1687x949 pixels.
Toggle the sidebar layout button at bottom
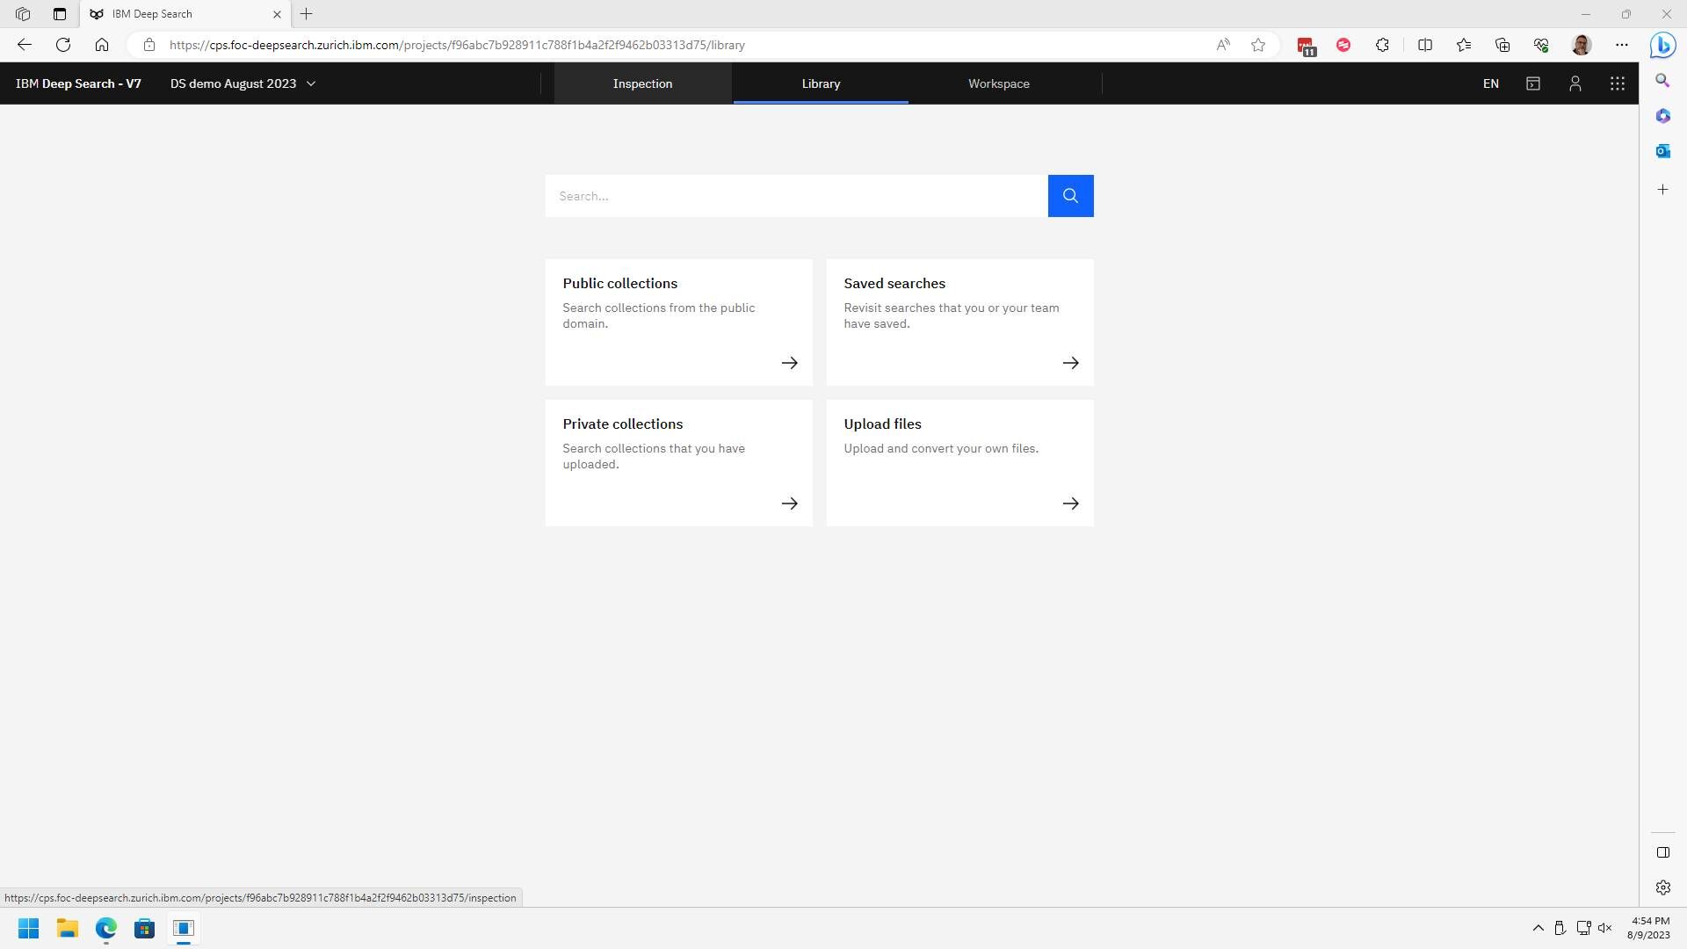1662,852
